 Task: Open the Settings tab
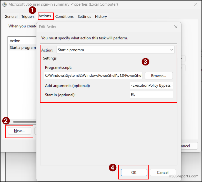84,16
